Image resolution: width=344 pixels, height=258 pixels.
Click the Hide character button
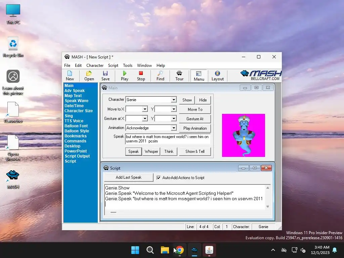pos(203,100)
